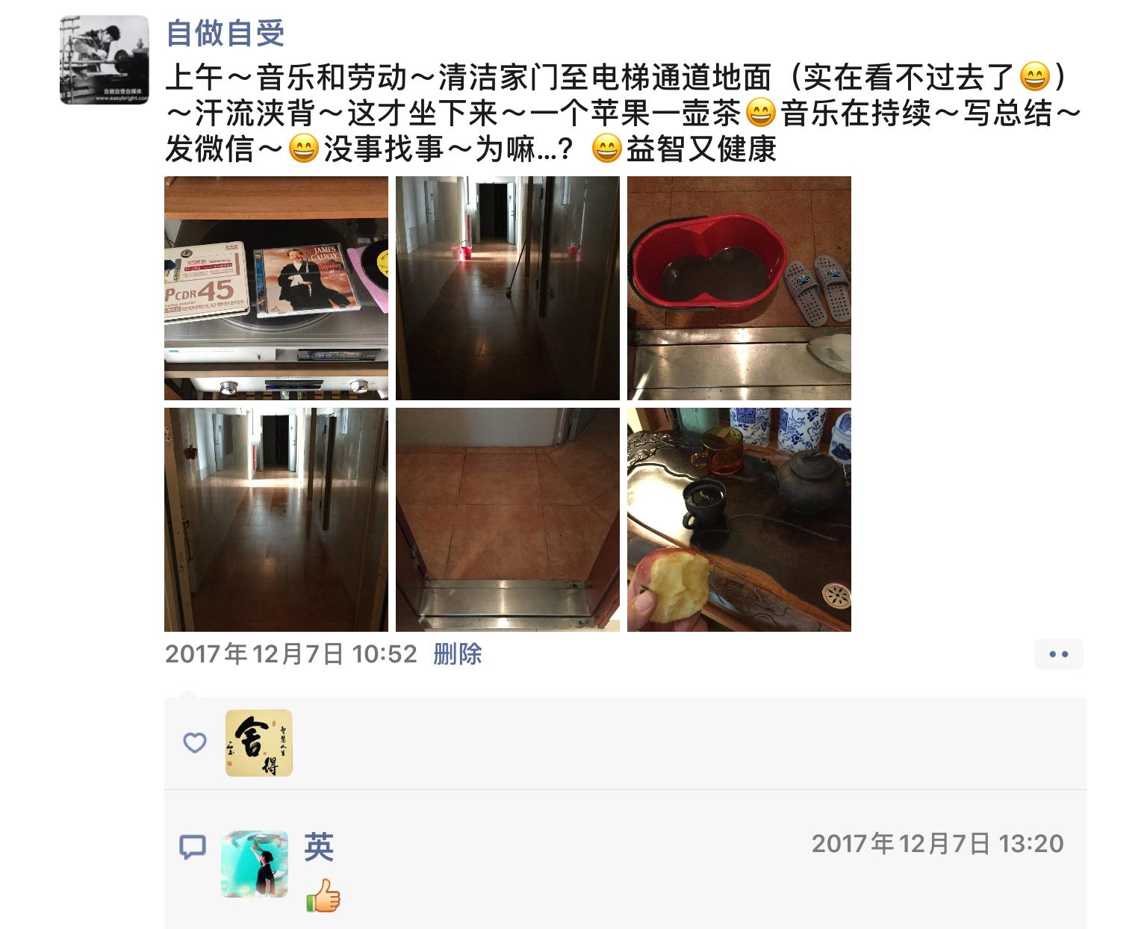Open the floor tiles and doorway photo
The image size is (1147, 929).
(508, 520)
